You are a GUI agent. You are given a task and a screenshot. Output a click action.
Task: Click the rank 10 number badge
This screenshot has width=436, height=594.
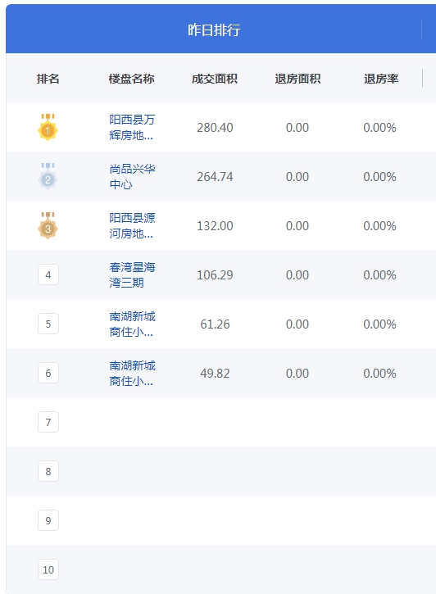point(48,569)
